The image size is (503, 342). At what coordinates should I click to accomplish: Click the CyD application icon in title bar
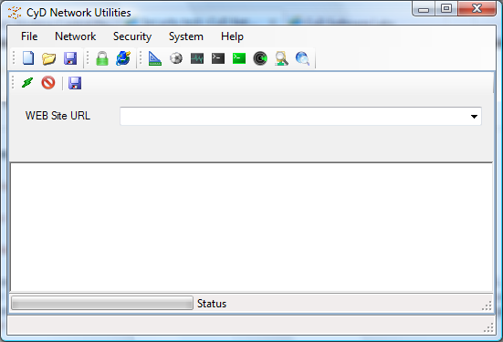point(15,13)
